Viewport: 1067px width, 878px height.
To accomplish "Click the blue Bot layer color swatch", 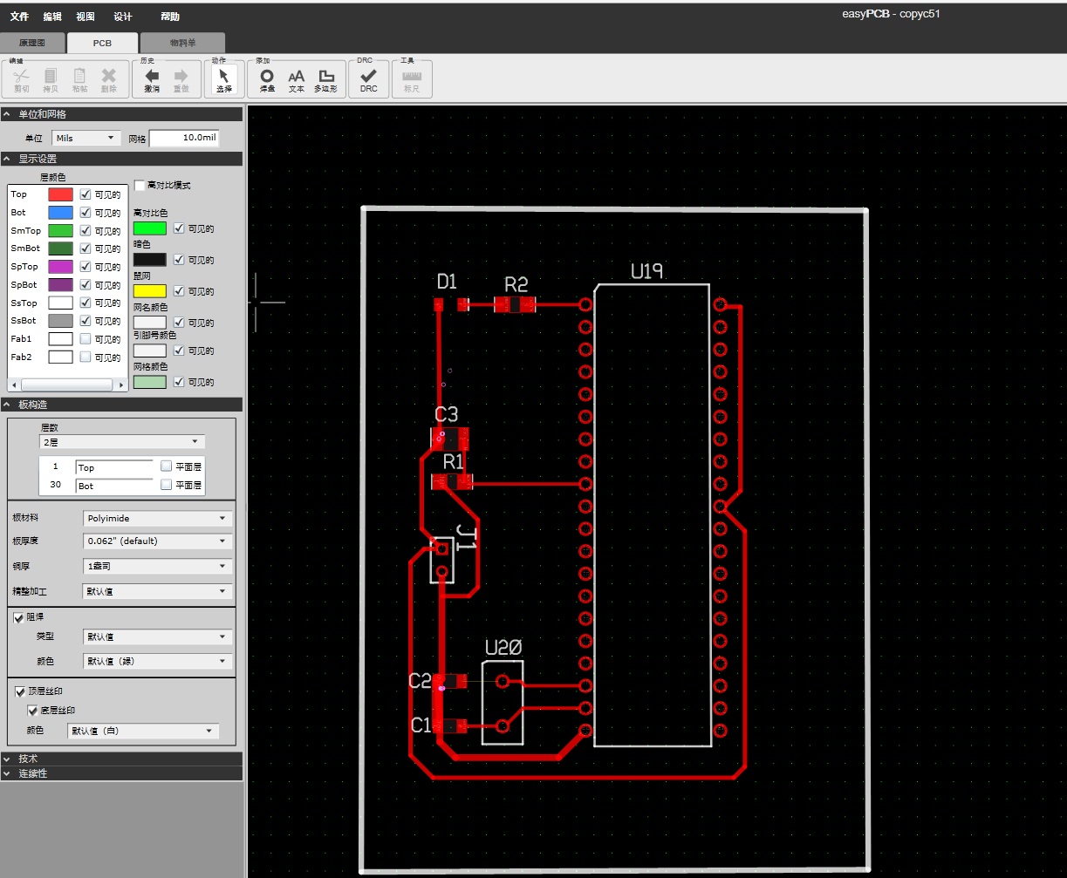I will click(60, 213).
